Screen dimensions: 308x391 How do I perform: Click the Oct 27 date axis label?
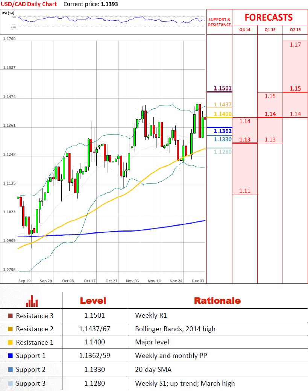111,281
